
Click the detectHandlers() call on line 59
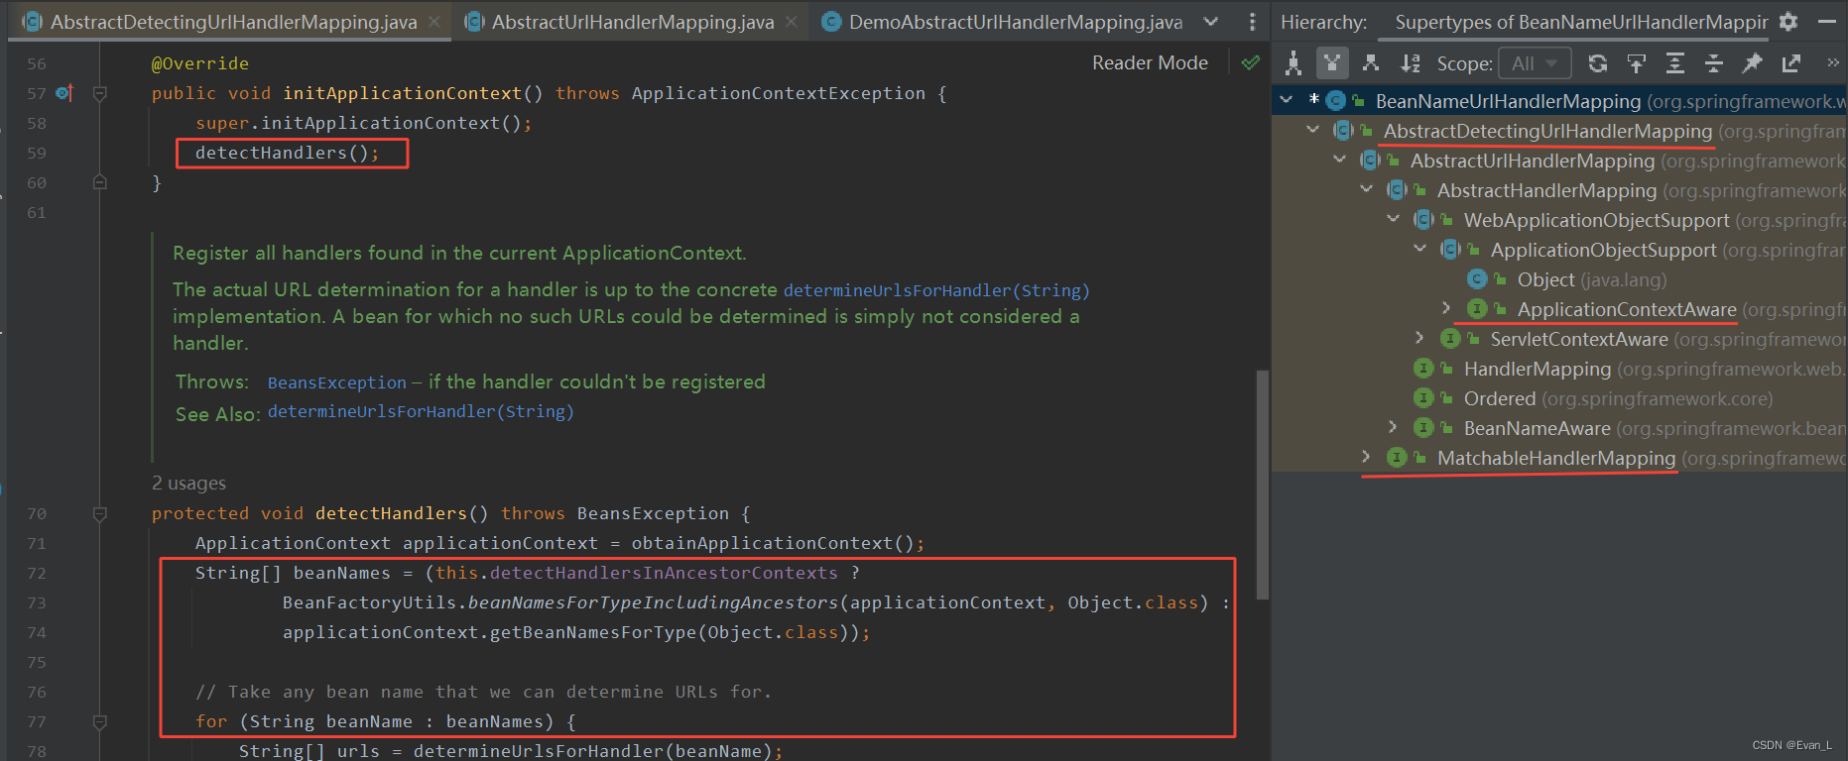[x=287, y=153]
